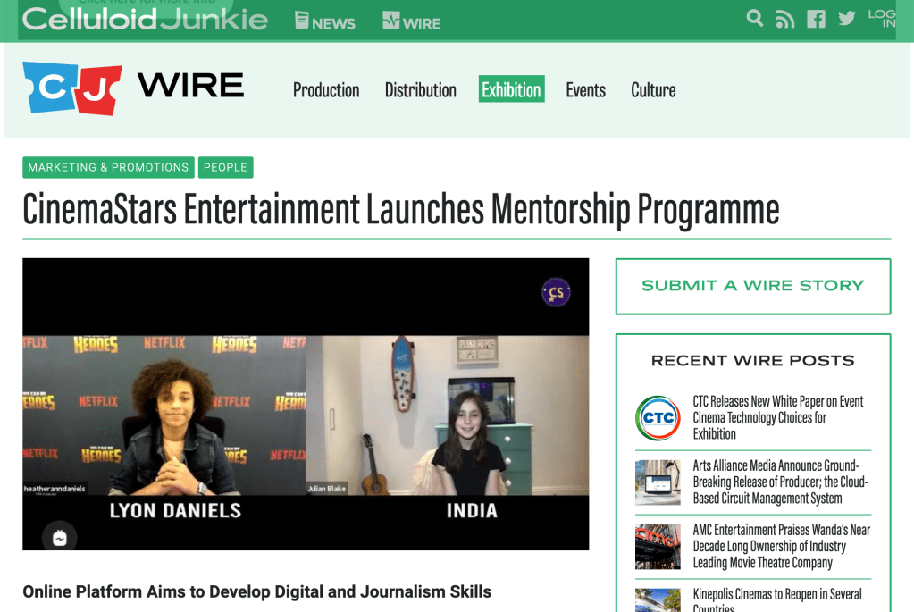
Task: Read the AMC Entertainment Praises Wanda post
Action: click(781, 546)
